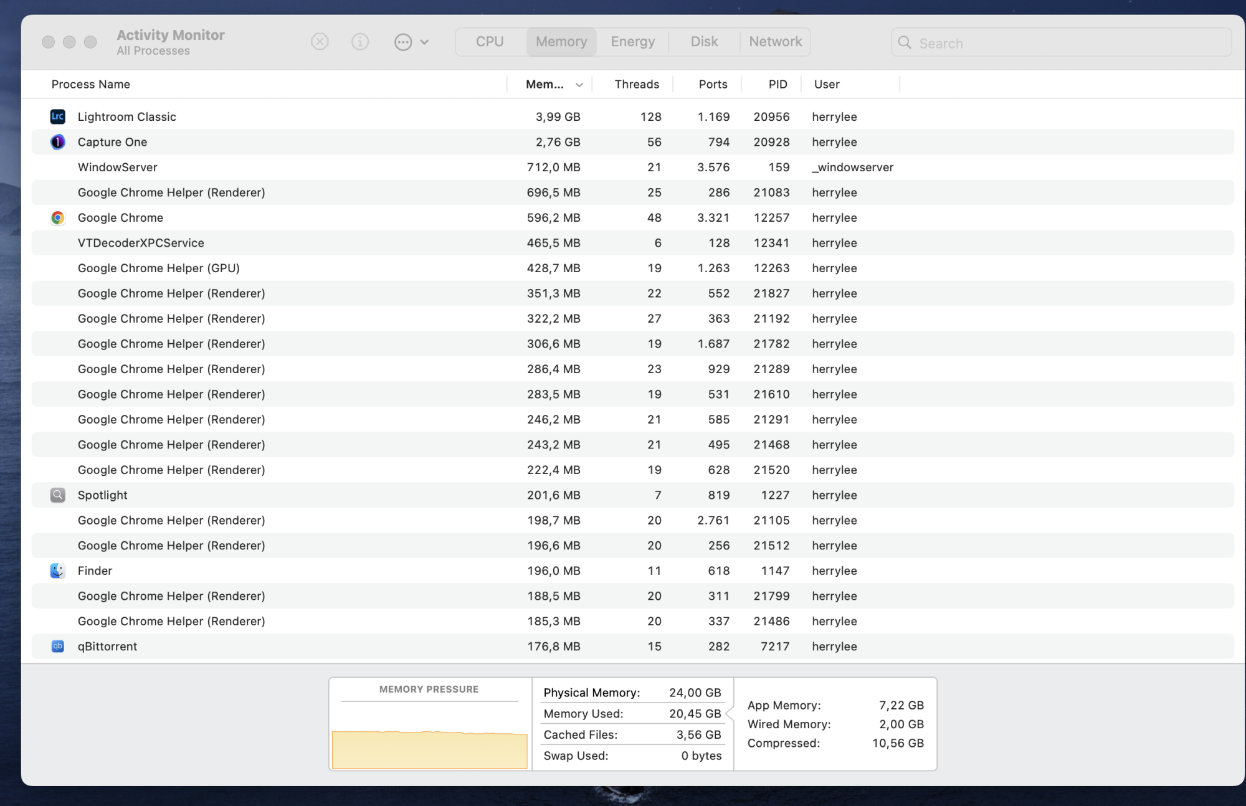Select Chrome Helper Renderer using 246,2 MB

point(632,419)
